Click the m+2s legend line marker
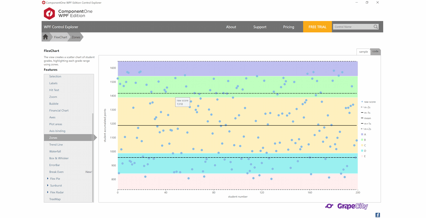Image resolution: width=426 pixels, height=218 pixels. pyautogui.click(x=362, y=129)
